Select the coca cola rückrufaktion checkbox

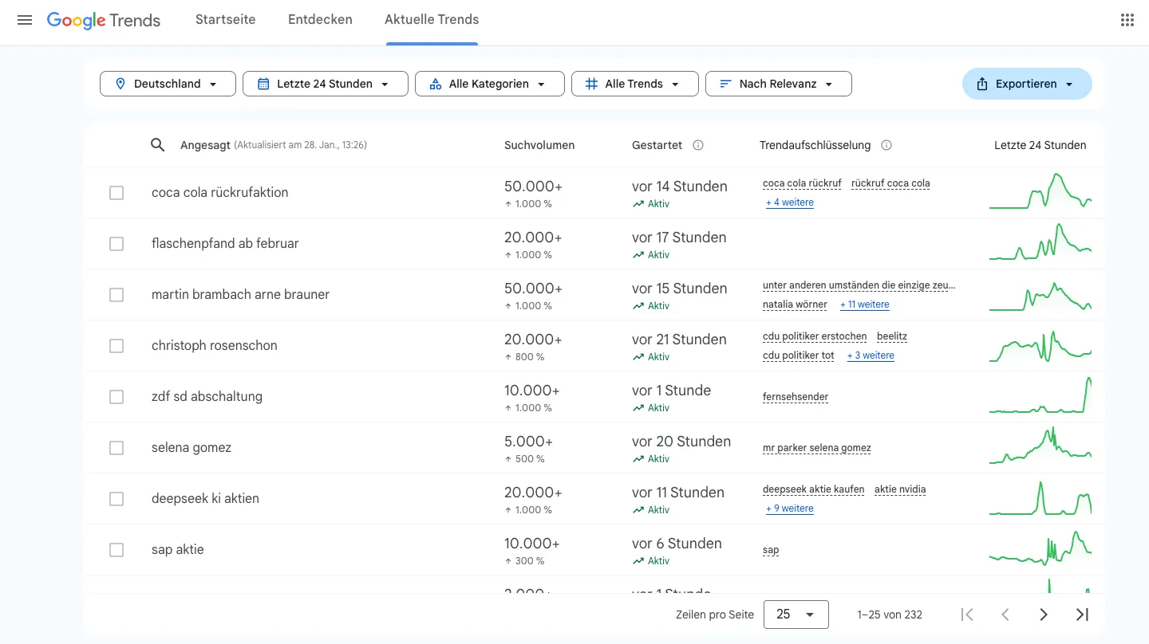pos(116,193)
